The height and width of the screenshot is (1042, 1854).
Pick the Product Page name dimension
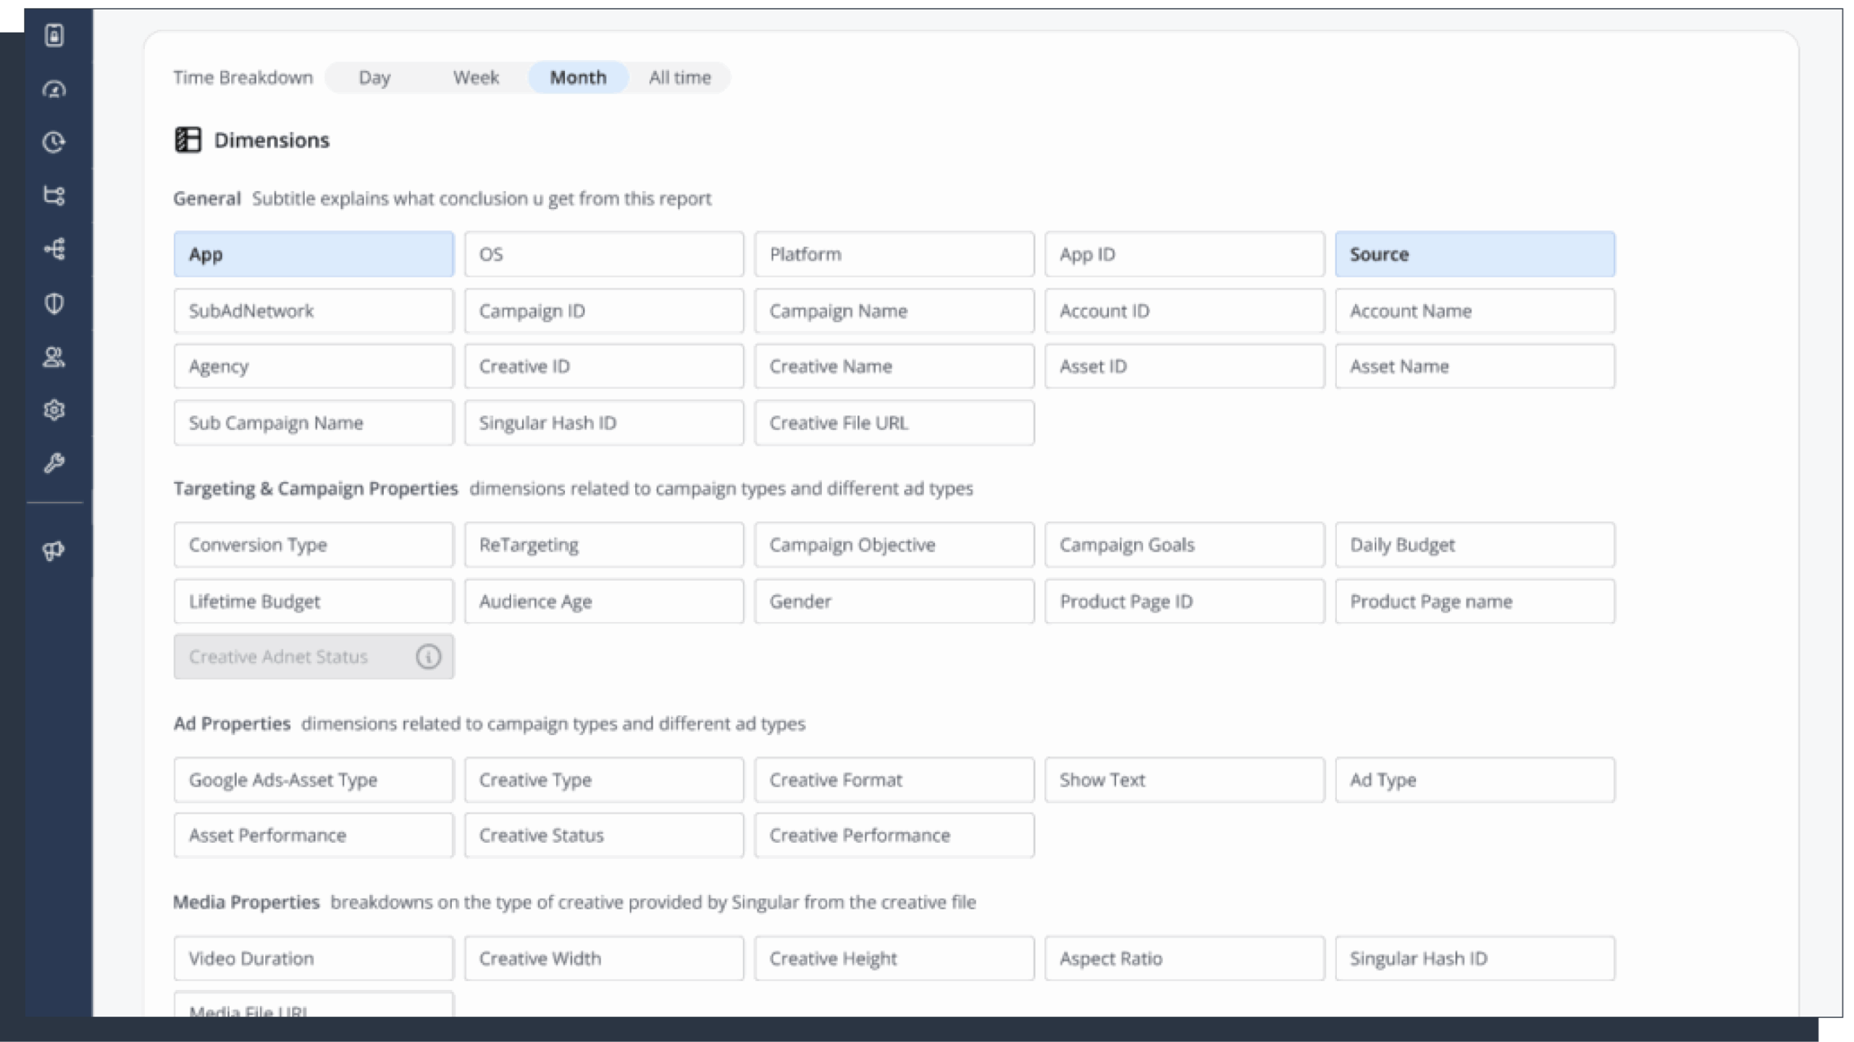(x=1475, y=601)
